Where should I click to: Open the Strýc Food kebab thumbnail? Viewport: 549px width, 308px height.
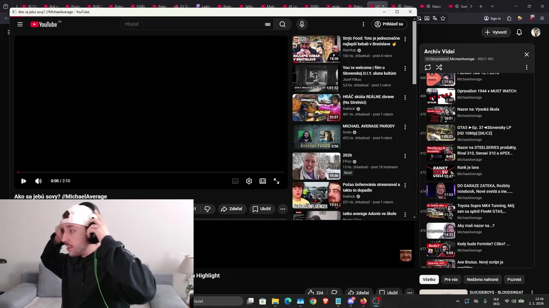click(x=317, y=49)
